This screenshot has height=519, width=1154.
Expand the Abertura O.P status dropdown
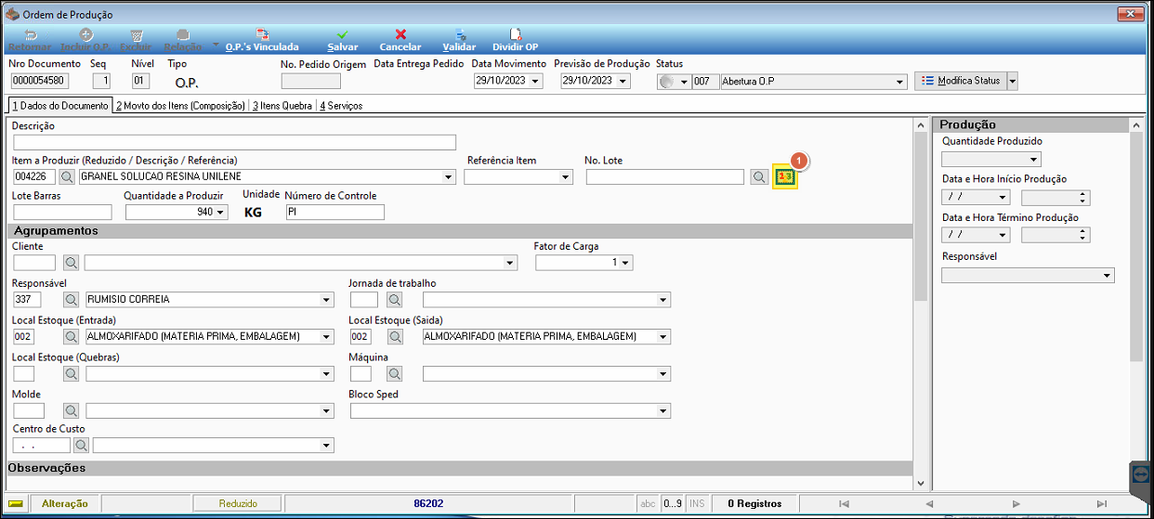coord(899,82)
